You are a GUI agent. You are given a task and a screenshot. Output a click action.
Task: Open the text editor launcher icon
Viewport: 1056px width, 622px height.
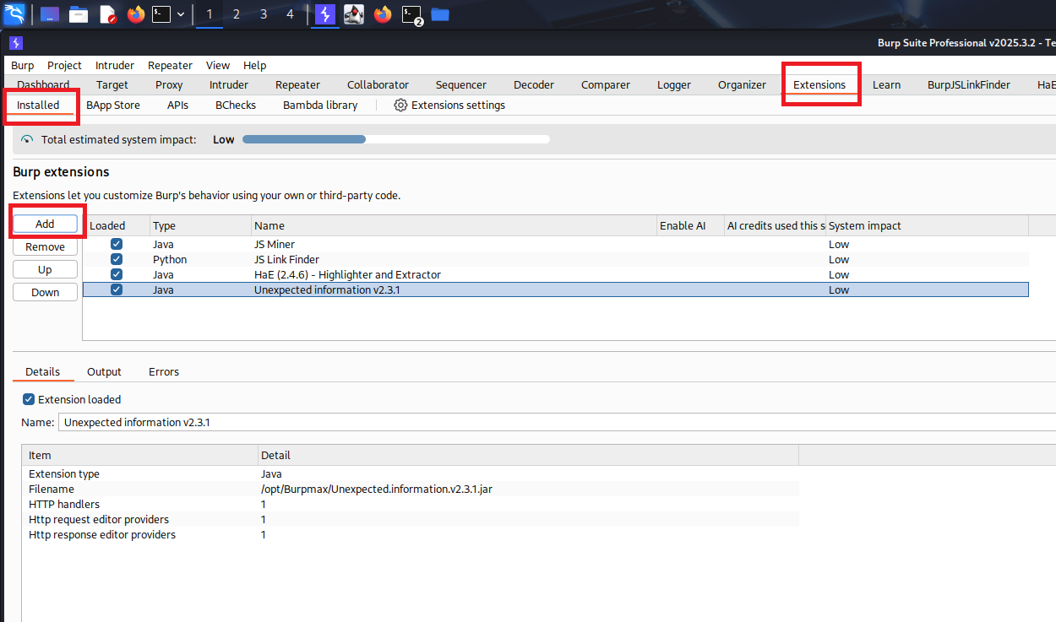[x=107, y=14]
